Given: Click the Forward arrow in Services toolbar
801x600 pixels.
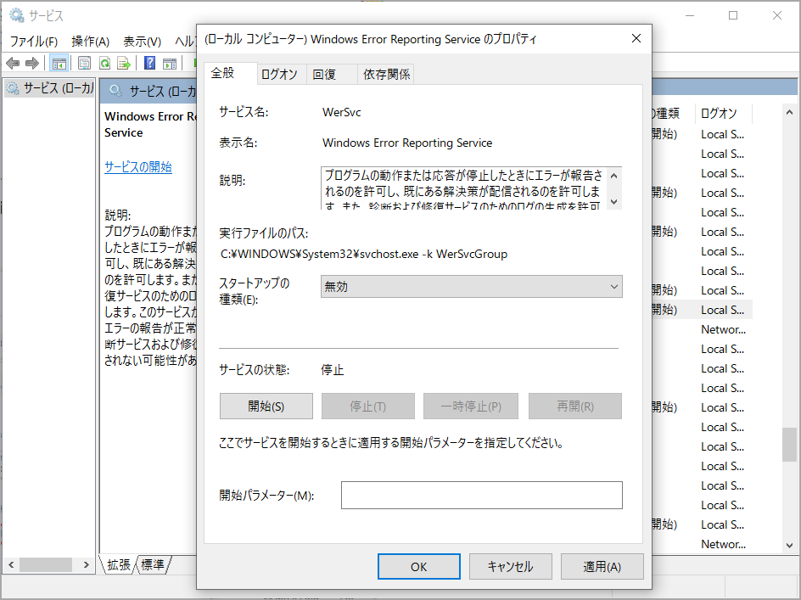Looking at the screenshot, I should pos(32,64).
